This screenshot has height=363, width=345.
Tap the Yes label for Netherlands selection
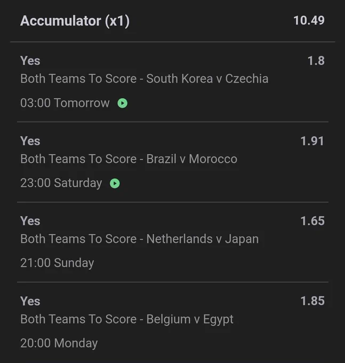tap(30, 221)
